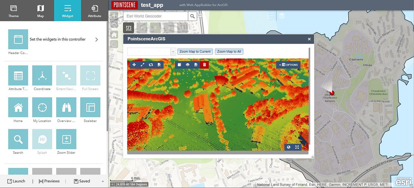The image size is (414, 188).
Task: Click the first document export icon in viewer
Action: [159, 65]
